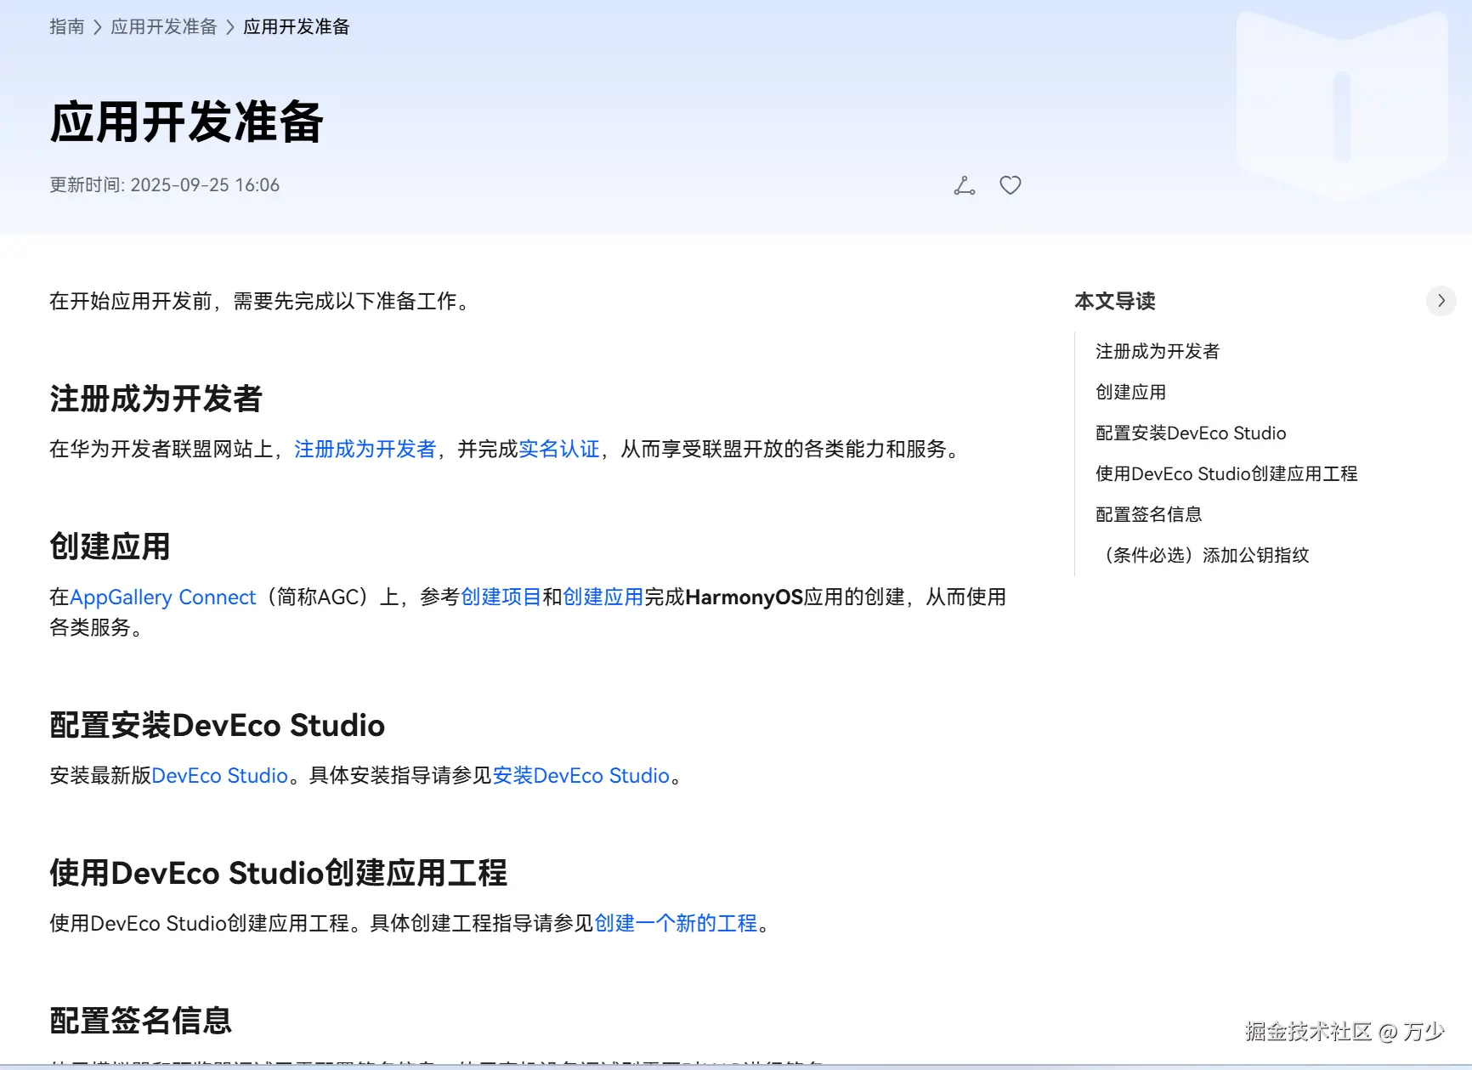Screen dimensions: 1472x1070
Task: Navigate to 配置签名信息 outline item
Action: click(1148, 513)
